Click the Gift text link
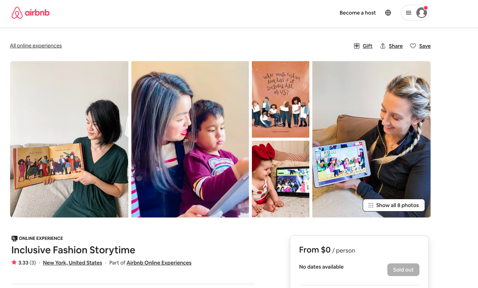Image resolution: width=478 pixels, height=288 pixels. [368, 46]
